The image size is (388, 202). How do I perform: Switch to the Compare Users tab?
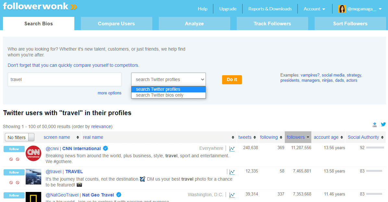coord(116,23)
